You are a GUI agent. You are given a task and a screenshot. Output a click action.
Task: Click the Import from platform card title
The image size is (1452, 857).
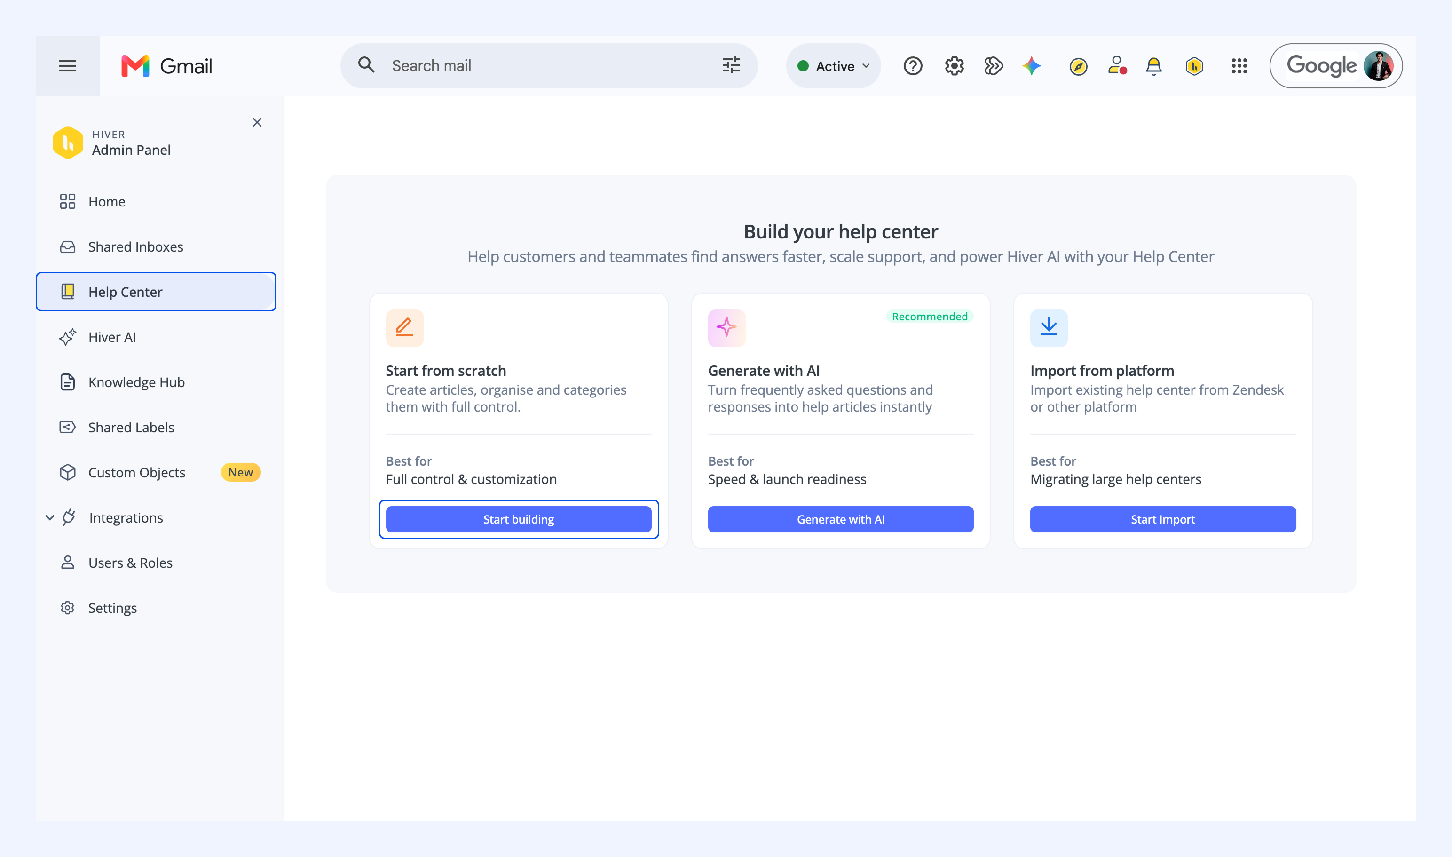click(x=1102, y=371)
